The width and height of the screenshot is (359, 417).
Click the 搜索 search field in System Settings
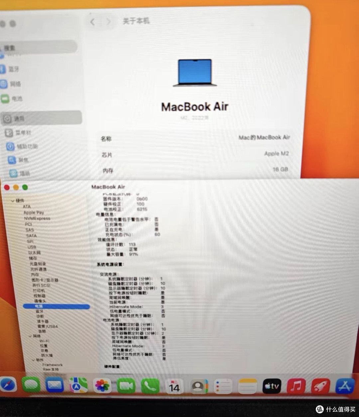[x=38, y=48]
